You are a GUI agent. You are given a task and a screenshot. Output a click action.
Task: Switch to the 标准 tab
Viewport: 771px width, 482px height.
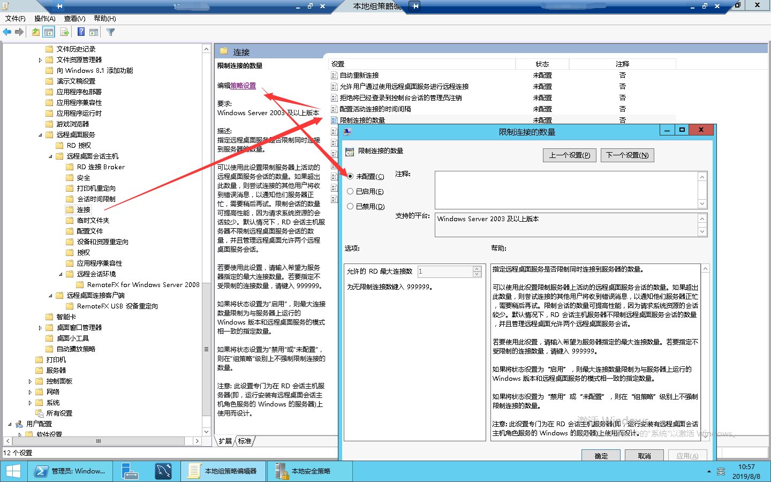(x=245, y=441)
